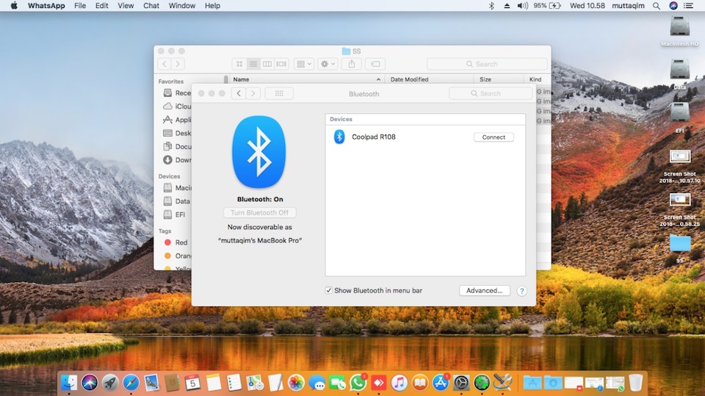Open the Help menu
Image resolution: width=705 pixels, height=396 pixels.
(x=212, y=6)
